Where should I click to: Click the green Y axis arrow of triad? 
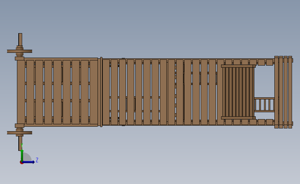tap(22, 155)
